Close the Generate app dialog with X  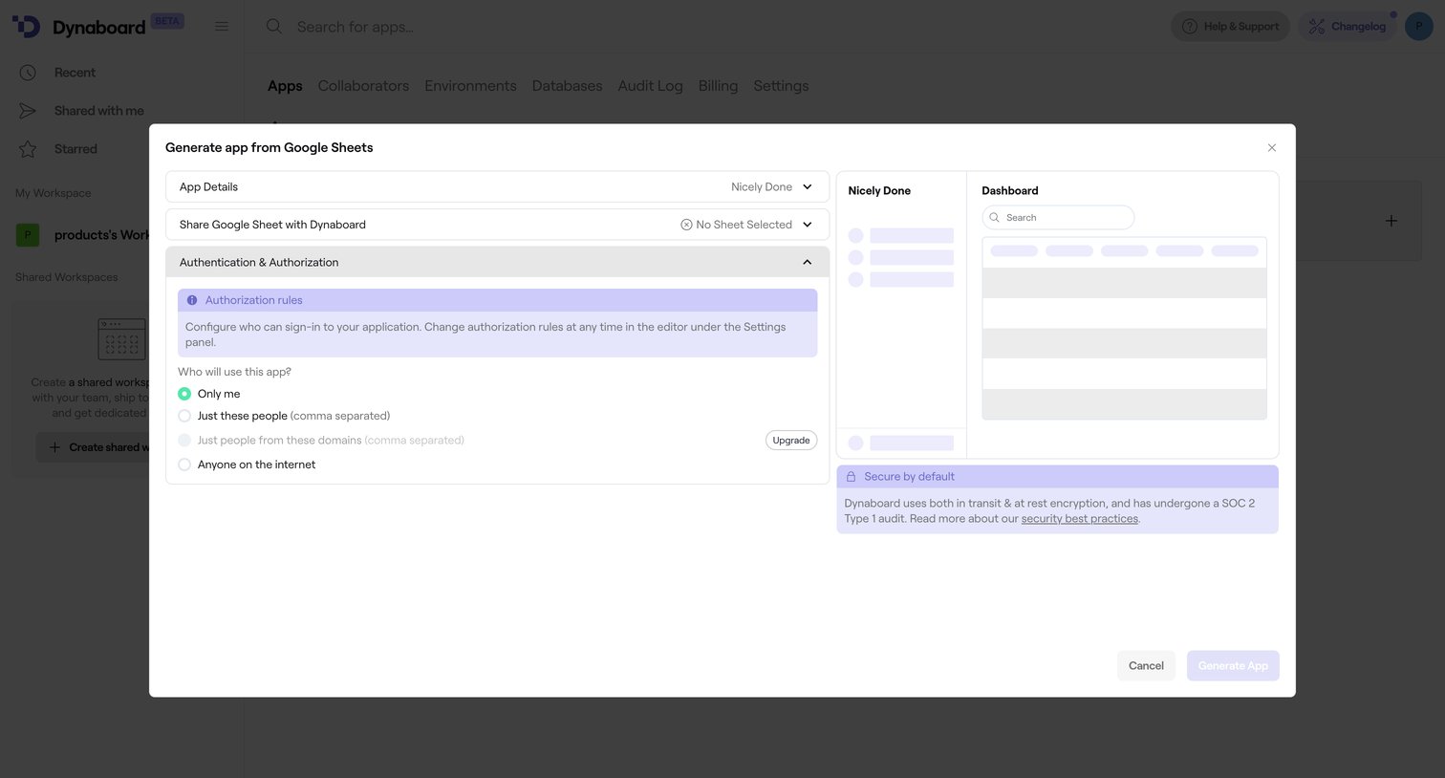click(x=1272, y=148)
